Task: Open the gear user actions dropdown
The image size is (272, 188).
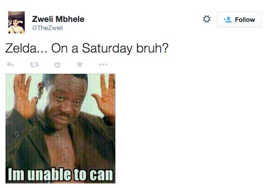Action: click(207, 19)
